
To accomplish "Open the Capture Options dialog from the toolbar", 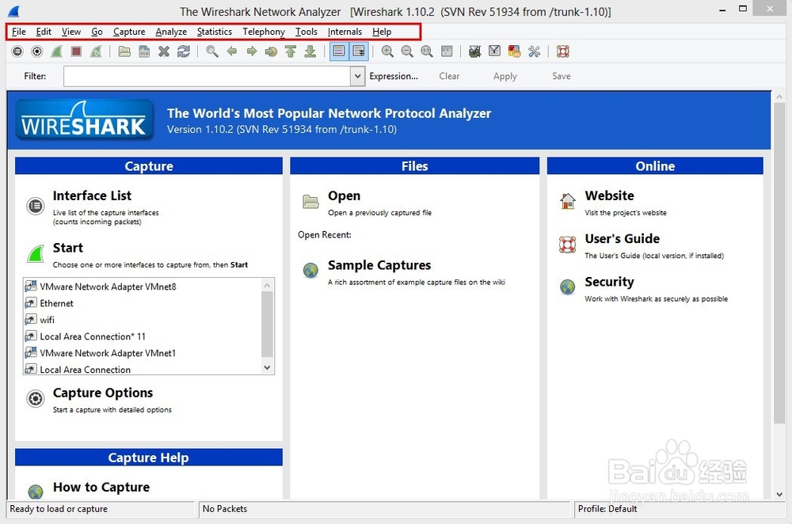I will coord(36,51).
